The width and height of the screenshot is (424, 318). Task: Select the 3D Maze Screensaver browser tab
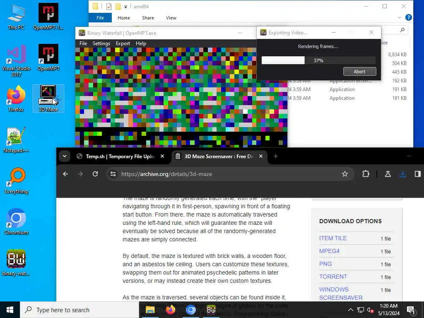(x=219, y=156)
